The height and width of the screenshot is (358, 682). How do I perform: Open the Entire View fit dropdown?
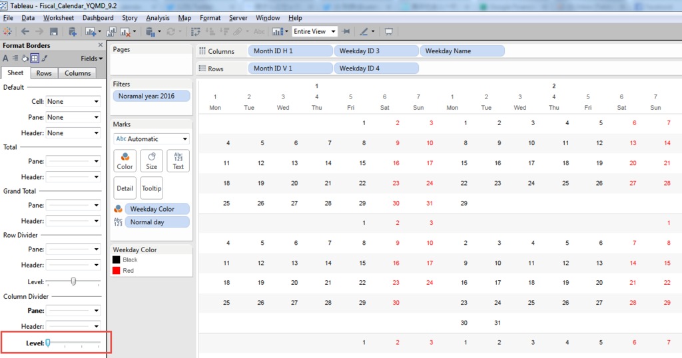(314, 31)
